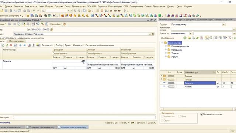Screen dimensions: 236x133
Task: Clear the price types field with the X button
Action: (x=153, y=34)
